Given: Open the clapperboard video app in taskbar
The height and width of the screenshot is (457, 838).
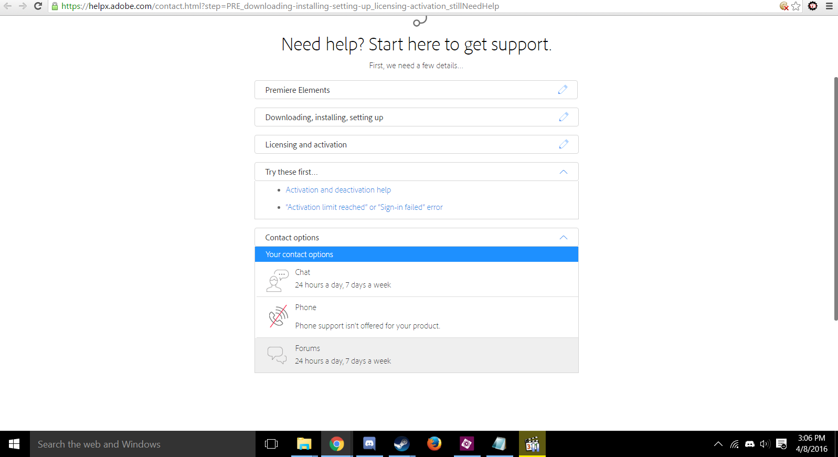Looking at the screenshot, I should [532, 444].
